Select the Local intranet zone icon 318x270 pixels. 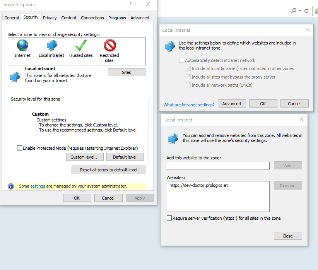pyautogui.click(x=51, y=45)
